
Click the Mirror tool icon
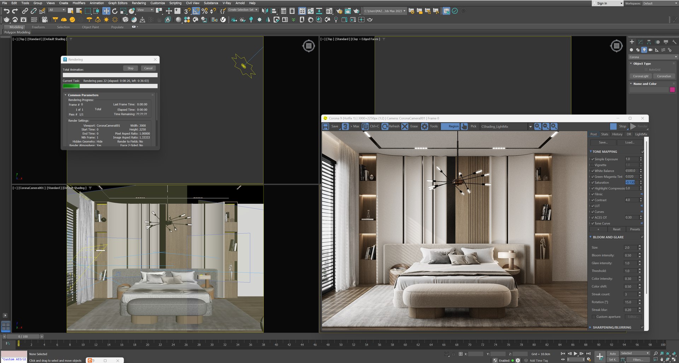point(265,11)
